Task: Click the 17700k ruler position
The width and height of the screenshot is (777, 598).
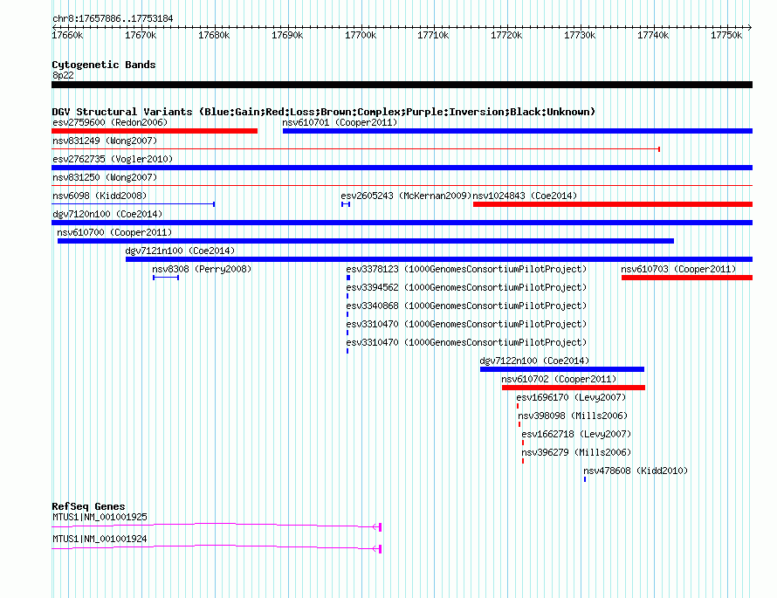Action: pyautogui.click(x=361, y=35)
